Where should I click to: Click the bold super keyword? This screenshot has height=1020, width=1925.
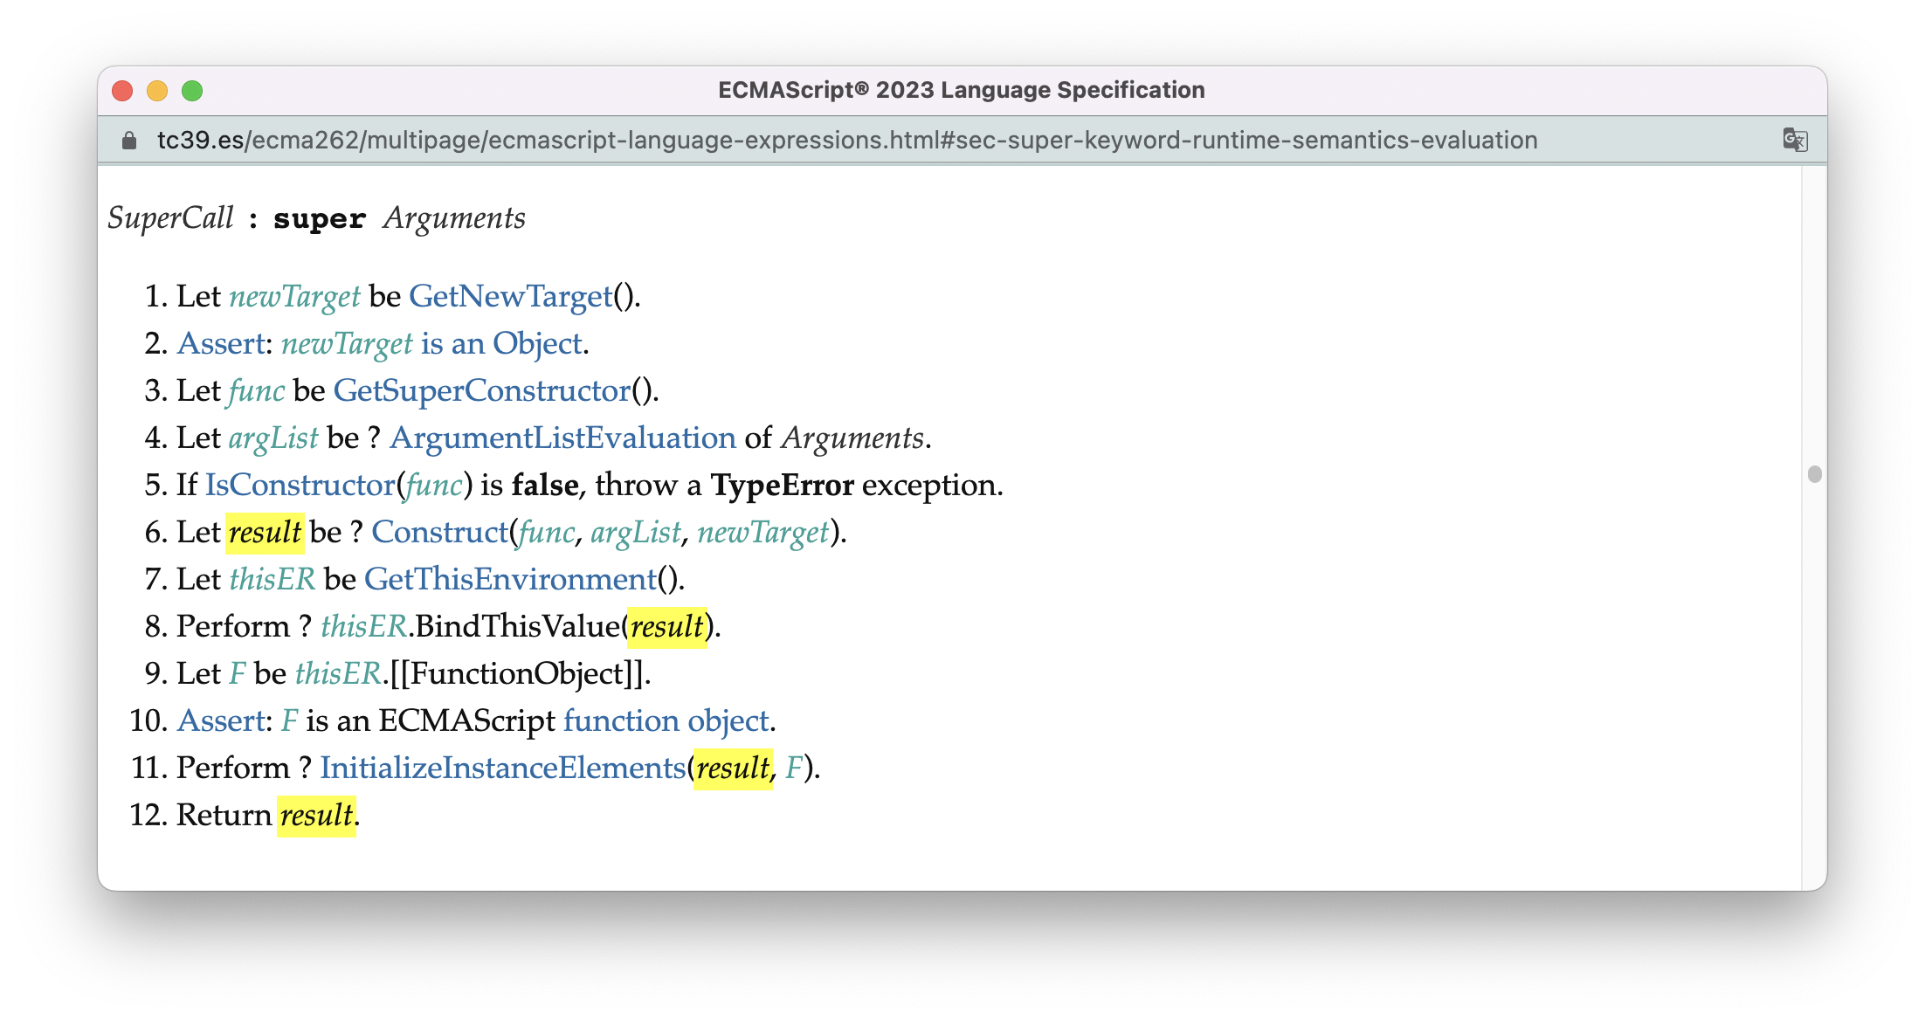pos(320,218)
